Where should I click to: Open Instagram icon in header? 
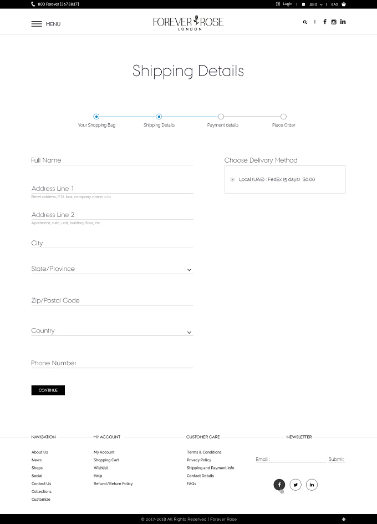click(334, 22)
